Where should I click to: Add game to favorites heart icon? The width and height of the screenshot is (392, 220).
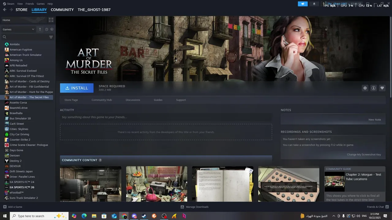click(382, 88)
